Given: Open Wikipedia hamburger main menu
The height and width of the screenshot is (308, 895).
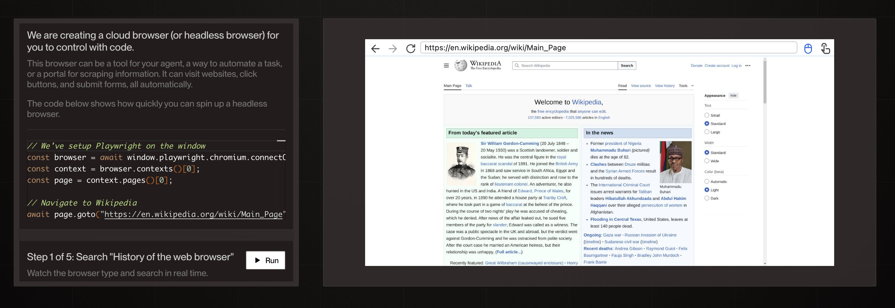Looking at the screenshot, I should [x=447, y=65].
